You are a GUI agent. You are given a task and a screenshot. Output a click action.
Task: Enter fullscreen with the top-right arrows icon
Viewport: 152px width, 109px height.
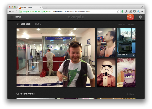[x=142, y=7]
